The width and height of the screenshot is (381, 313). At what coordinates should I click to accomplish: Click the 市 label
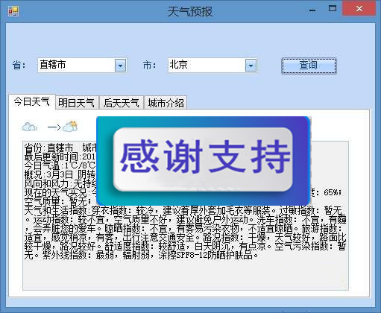(149, 66)
